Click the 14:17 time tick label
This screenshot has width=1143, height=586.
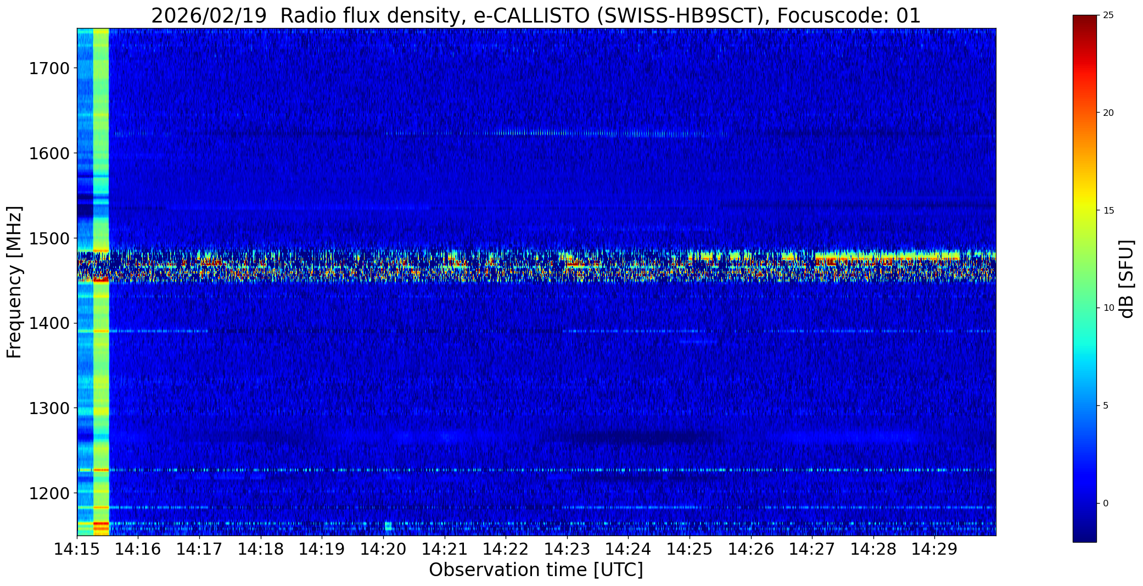[199, 549]
